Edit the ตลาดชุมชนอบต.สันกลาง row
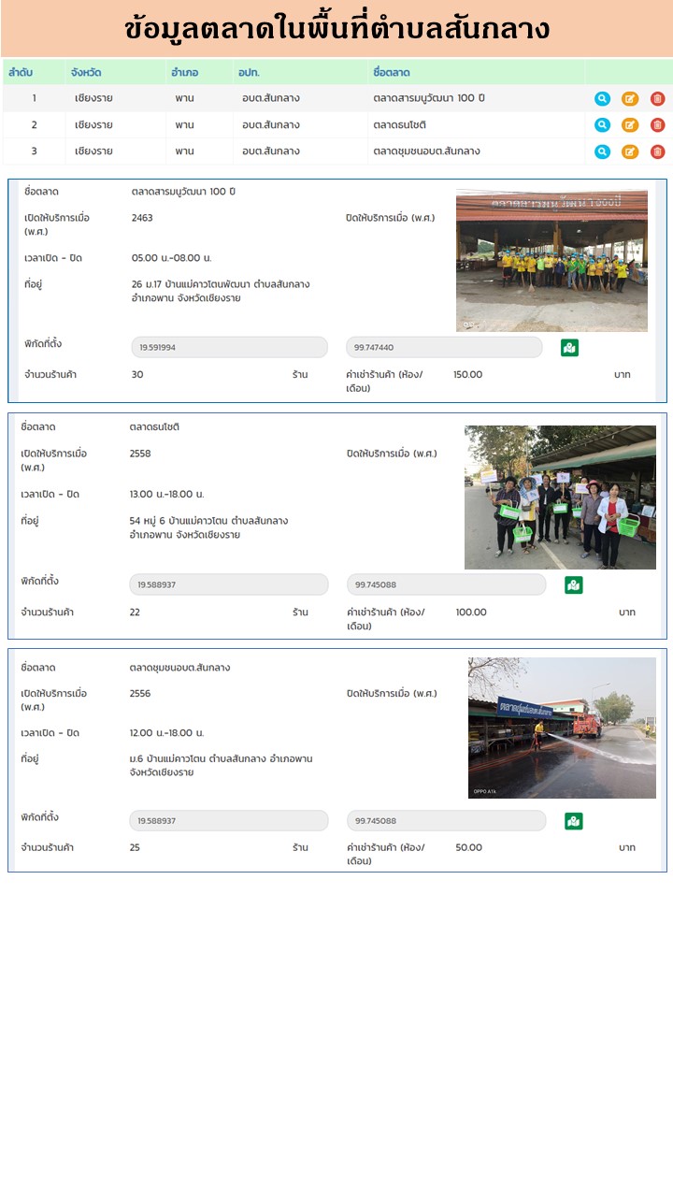Viewport: 673px width, 1197px height. pos(630,151)
